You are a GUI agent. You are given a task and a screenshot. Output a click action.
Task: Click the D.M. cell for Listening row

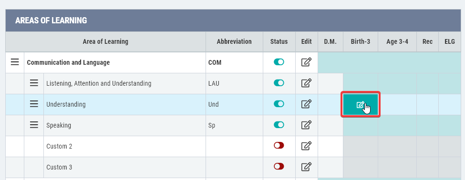(331, 84)
